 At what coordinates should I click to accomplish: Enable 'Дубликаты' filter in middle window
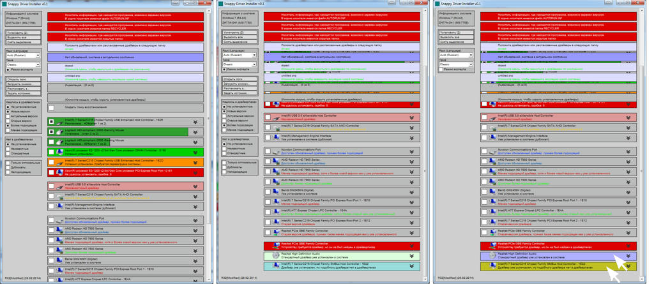pyautogui.click(x=225, y=167)
